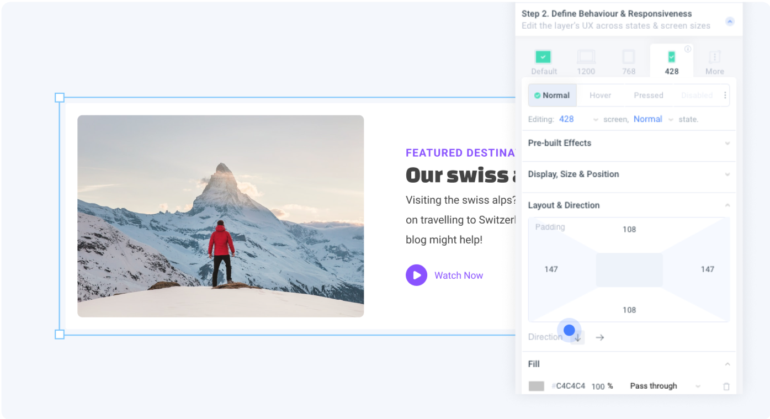
Task: Set direction to horizontal right arrow
Action: point(600,337)
